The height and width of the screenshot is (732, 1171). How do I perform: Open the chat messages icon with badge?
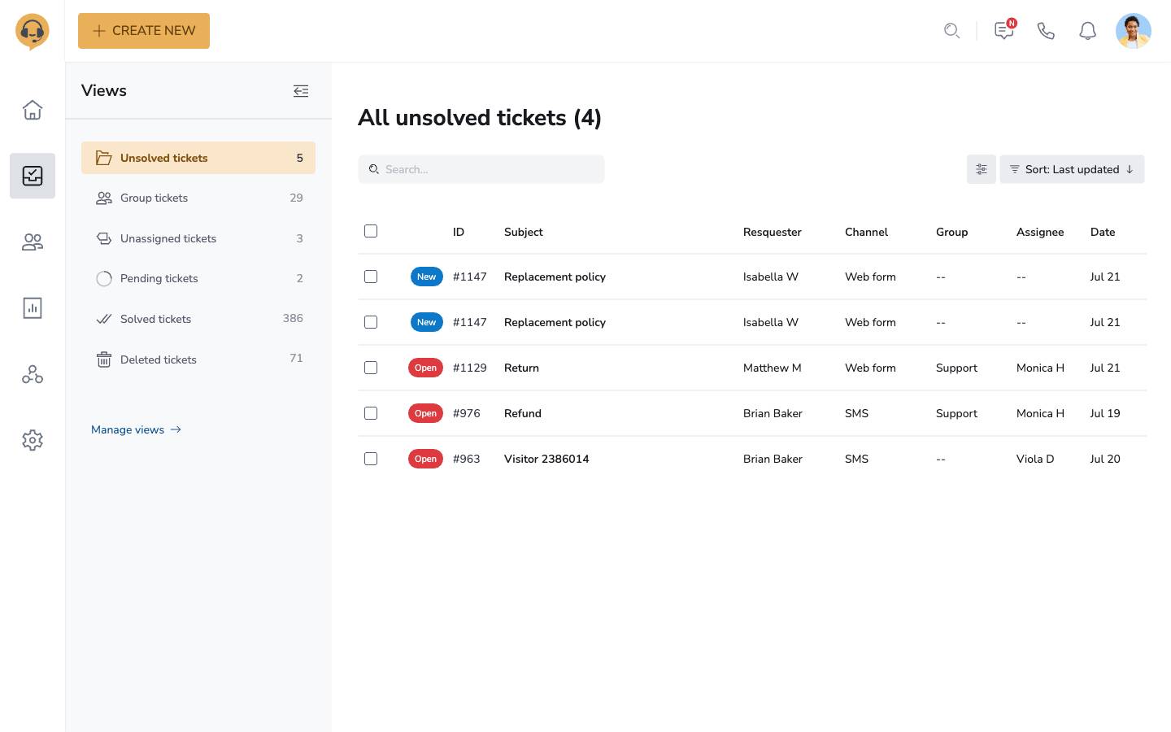pos(1004,31)
